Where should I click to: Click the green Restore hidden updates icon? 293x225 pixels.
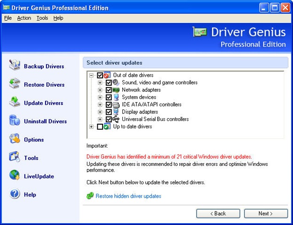90,196
